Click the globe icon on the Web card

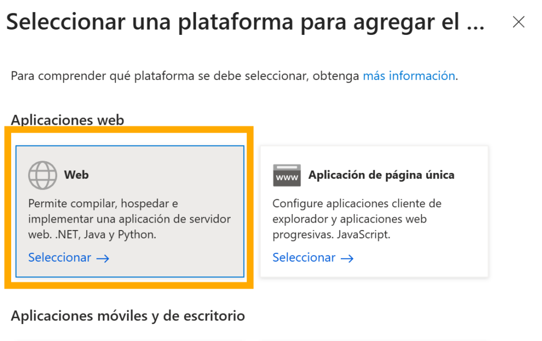pyautogui.click(x=42, y=175)
